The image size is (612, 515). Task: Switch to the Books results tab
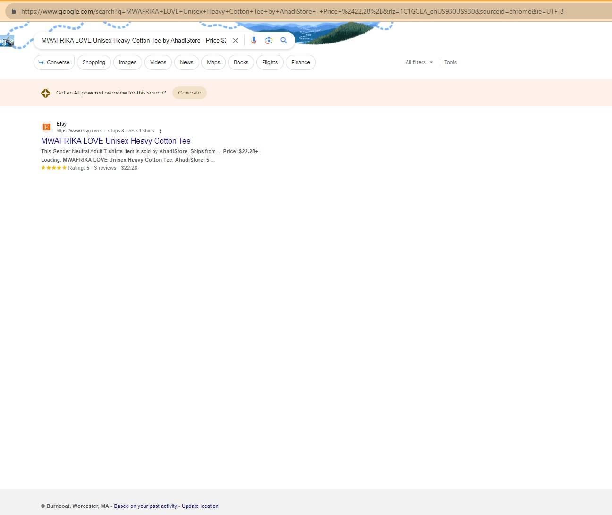click(x=241, y=62)
